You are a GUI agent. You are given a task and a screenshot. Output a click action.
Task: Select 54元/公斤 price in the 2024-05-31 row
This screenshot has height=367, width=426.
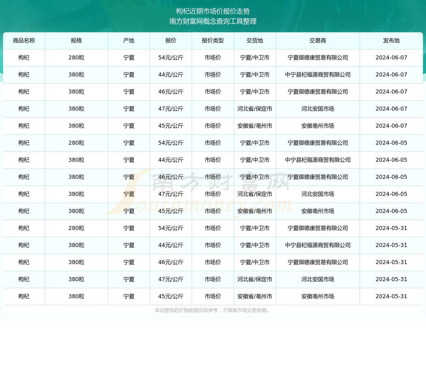click(x=171, y=228)
